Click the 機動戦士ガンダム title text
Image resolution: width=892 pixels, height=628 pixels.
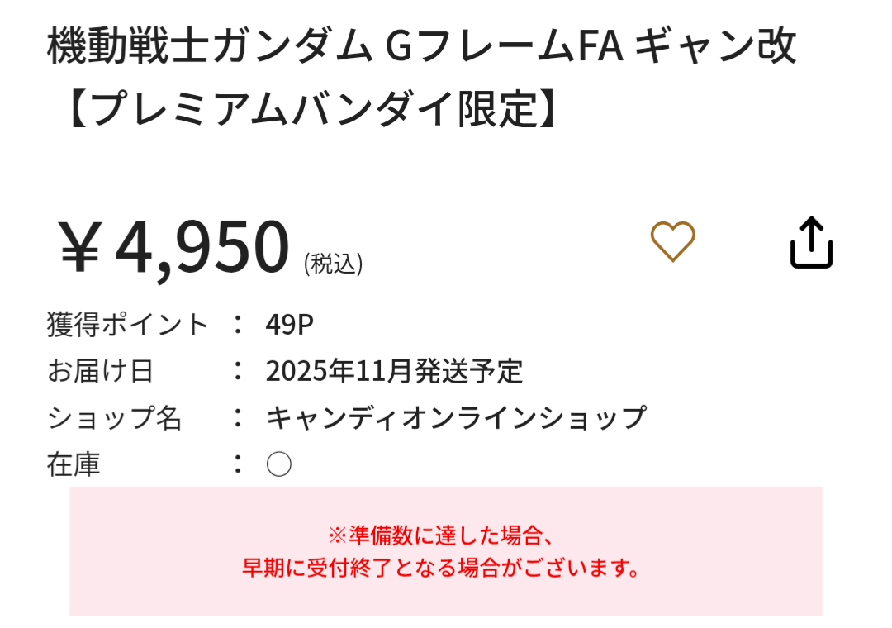(210, 45)
